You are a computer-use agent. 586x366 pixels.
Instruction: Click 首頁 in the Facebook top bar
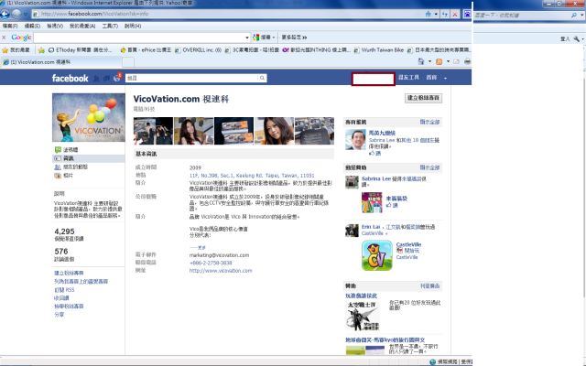(x=431, y=78)
